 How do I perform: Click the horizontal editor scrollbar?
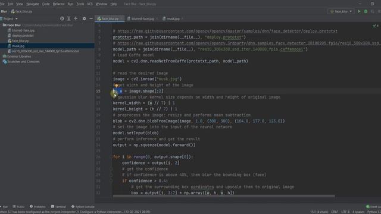coord(224,196)
